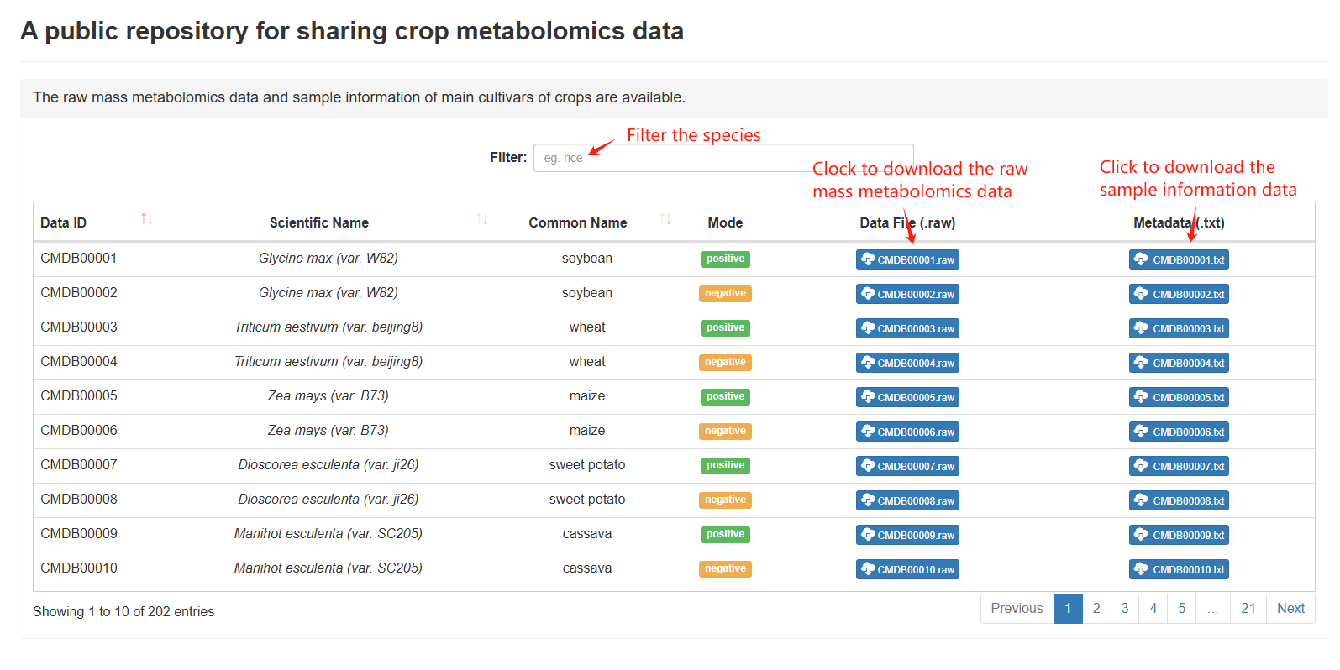Sort table by Scientific Name arrows
Screen dimensions: 1340x670
(482, 219)
